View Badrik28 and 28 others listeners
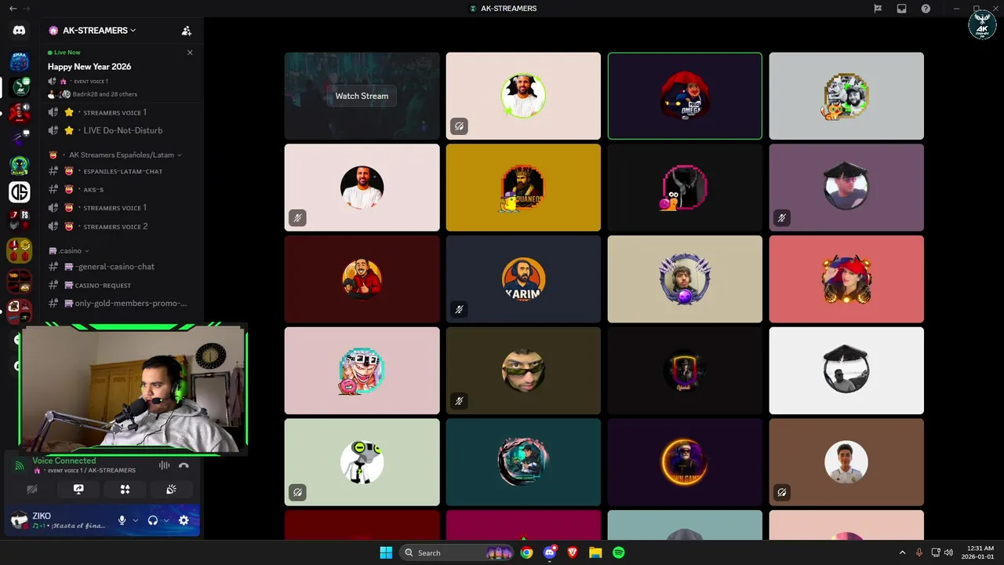 click(x=105, y=94)
